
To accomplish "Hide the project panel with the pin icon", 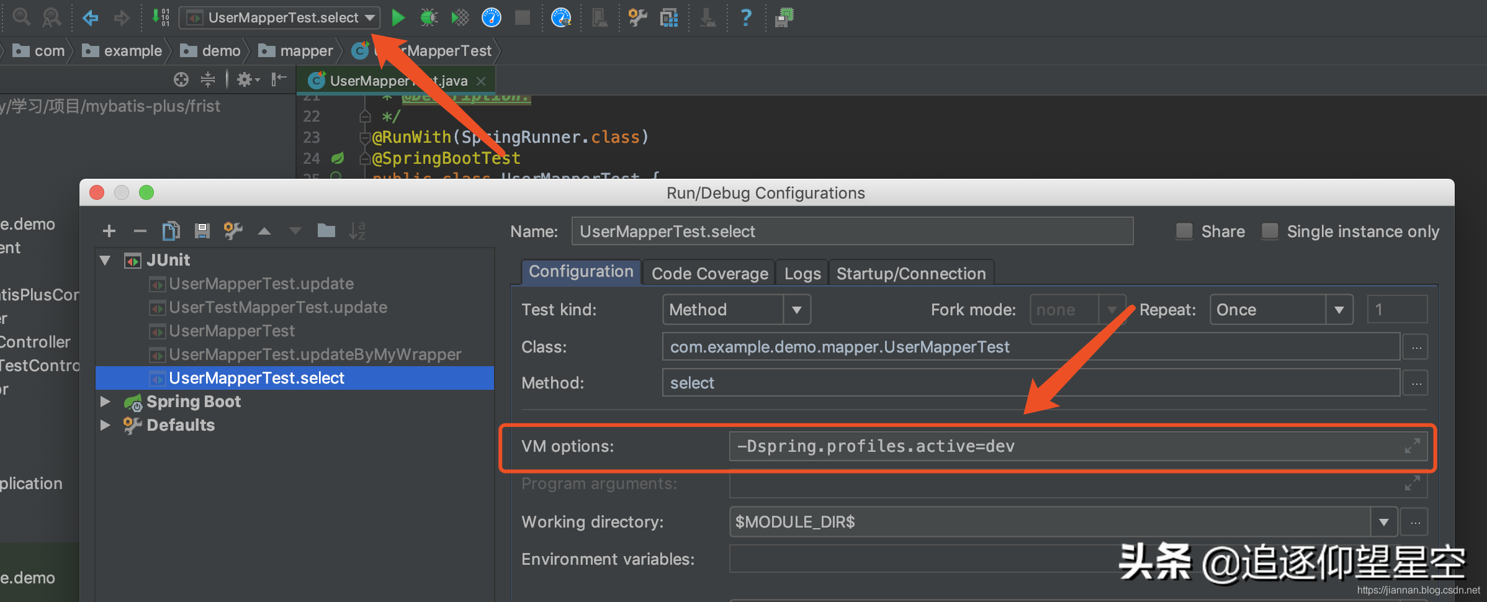I will click(x=279, y=79).
